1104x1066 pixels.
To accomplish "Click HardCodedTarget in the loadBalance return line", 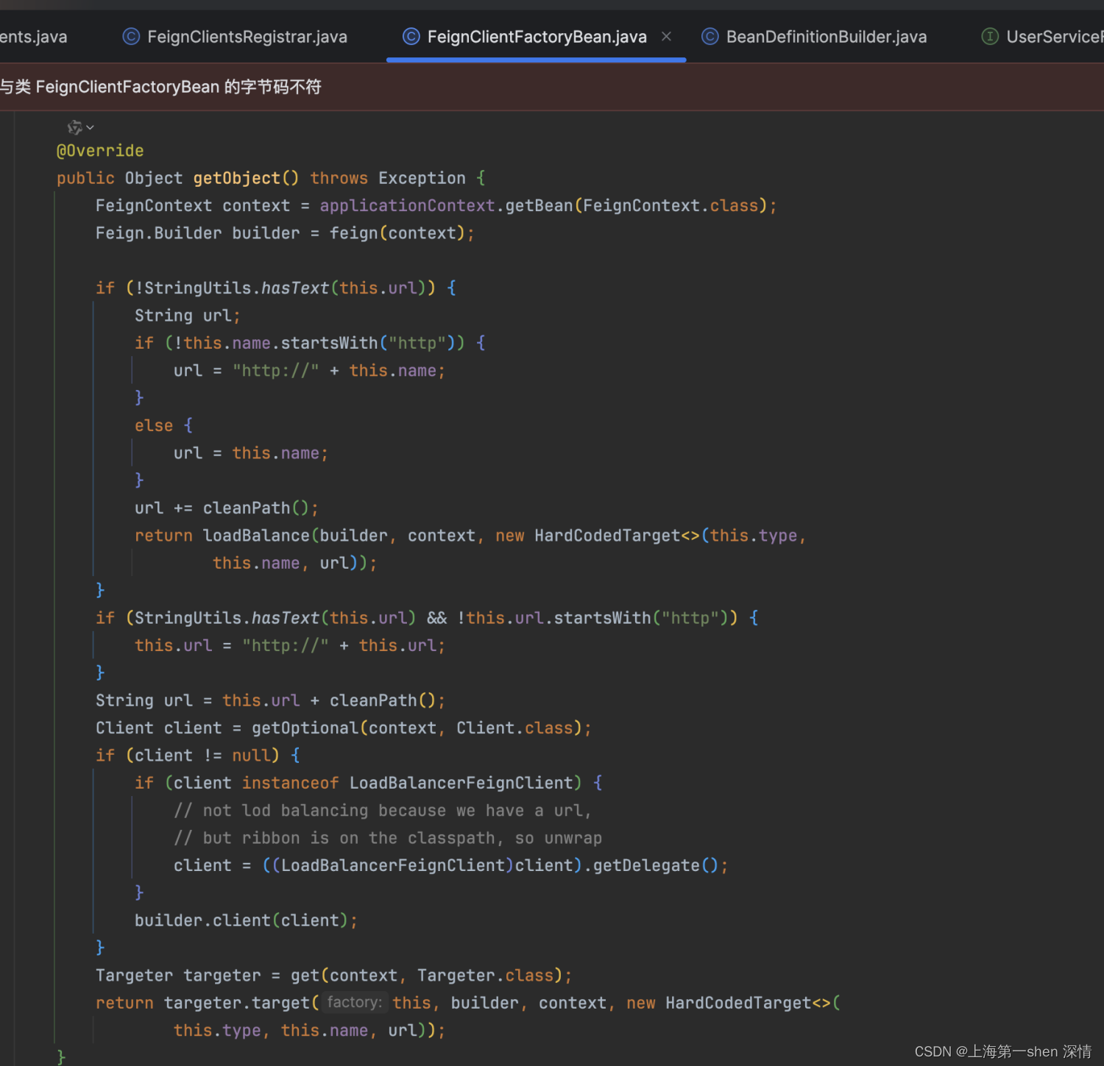I will click(607, 536).
